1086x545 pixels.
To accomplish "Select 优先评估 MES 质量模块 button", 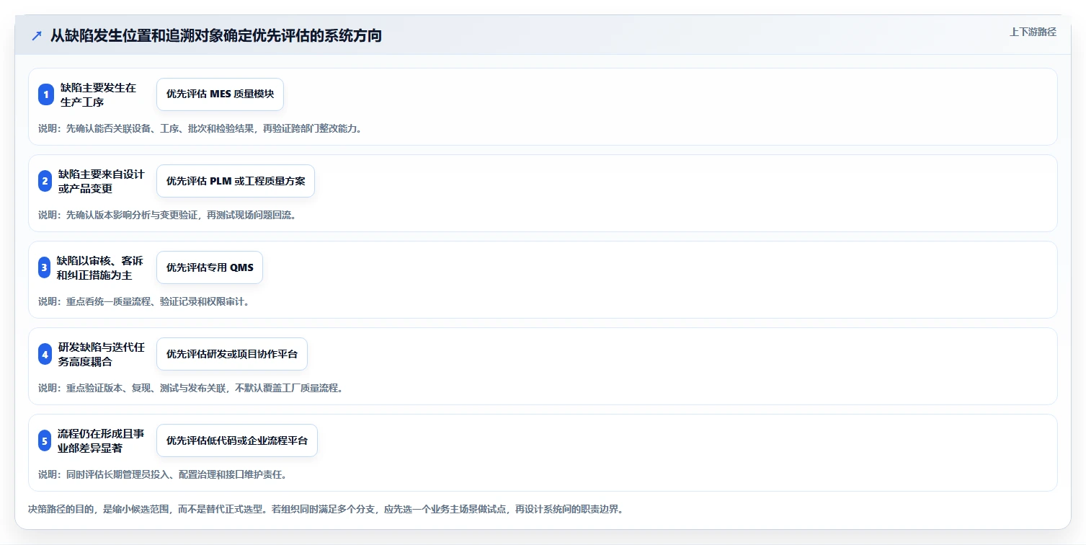I will (220, 94).
